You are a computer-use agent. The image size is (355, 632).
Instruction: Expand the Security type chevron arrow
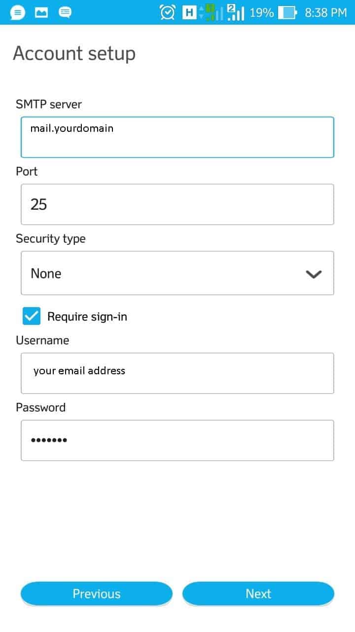tap(314, 274)
